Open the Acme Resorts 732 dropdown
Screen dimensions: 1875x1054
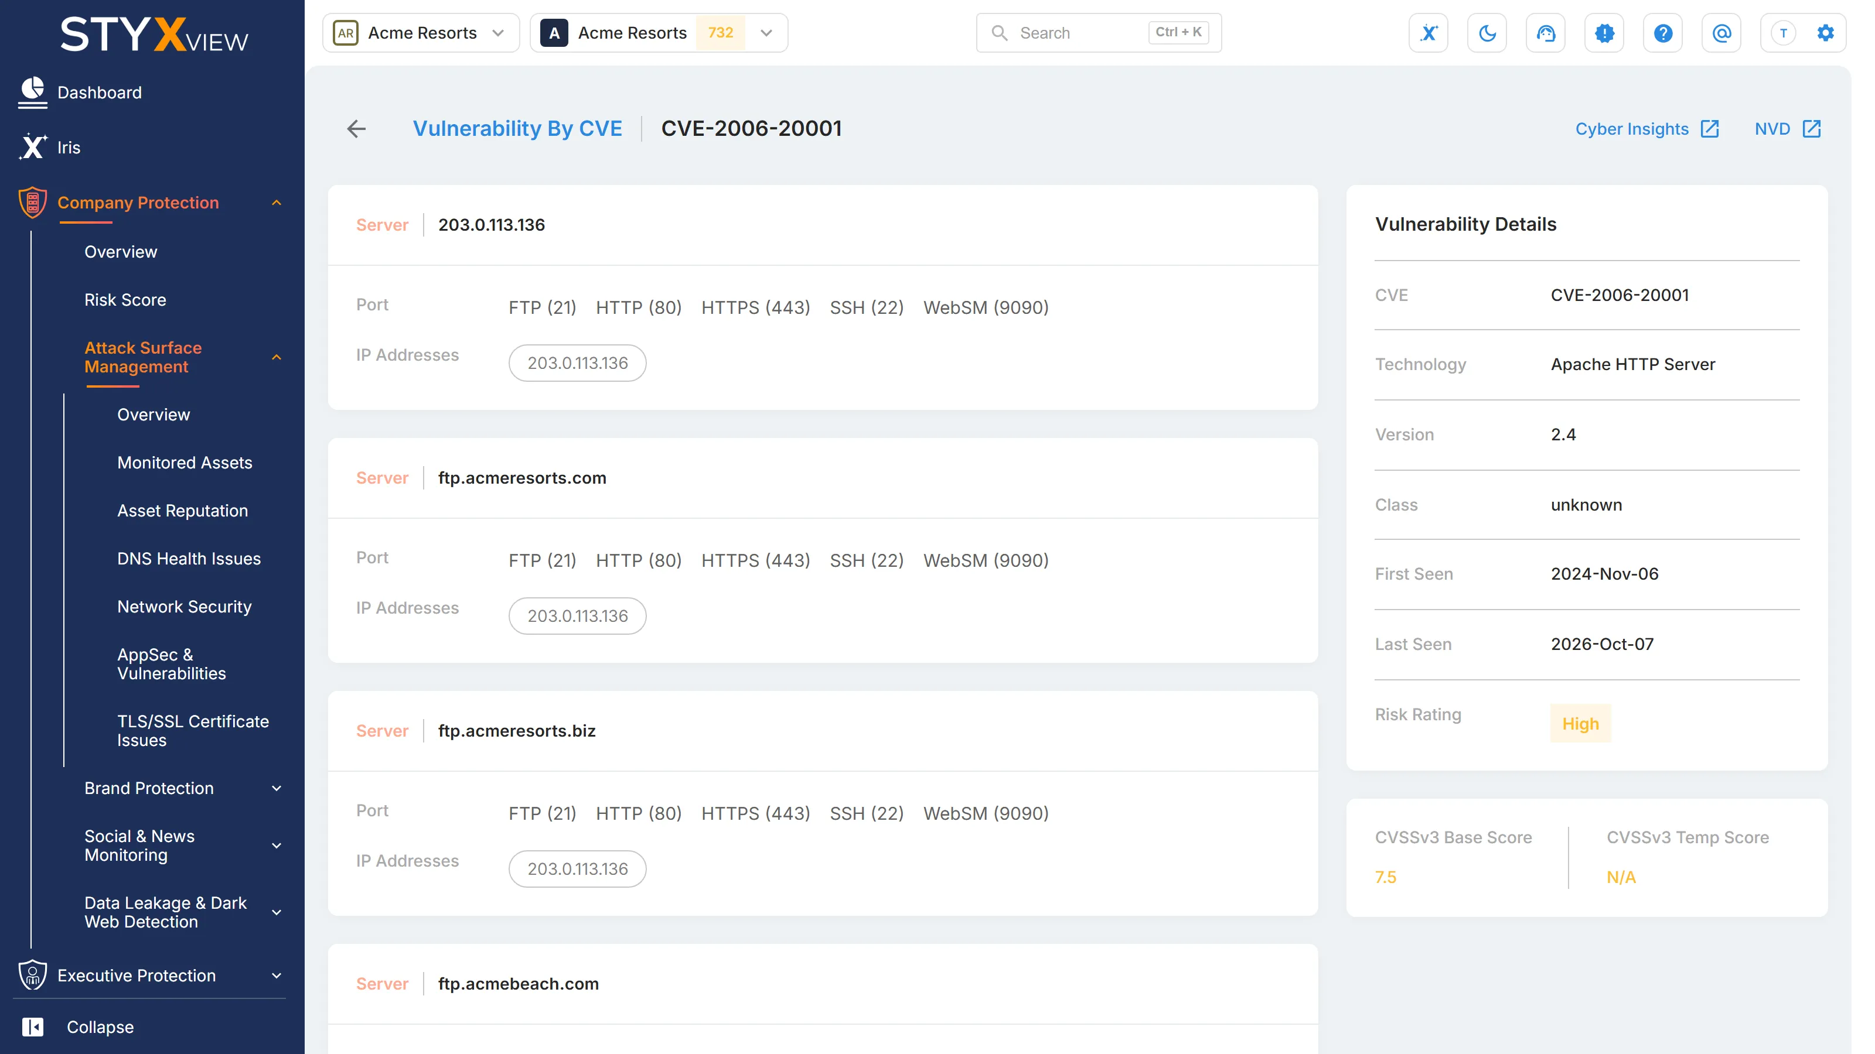659,33
